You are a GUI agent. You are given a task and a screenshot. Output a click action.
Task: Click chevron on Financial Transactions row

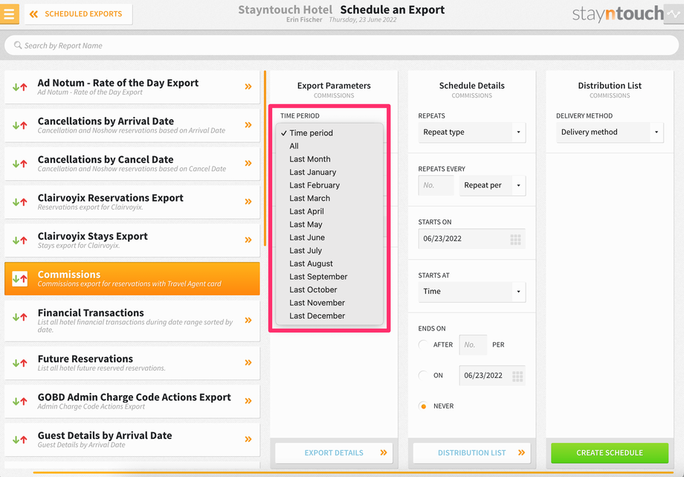click(248, 320)
